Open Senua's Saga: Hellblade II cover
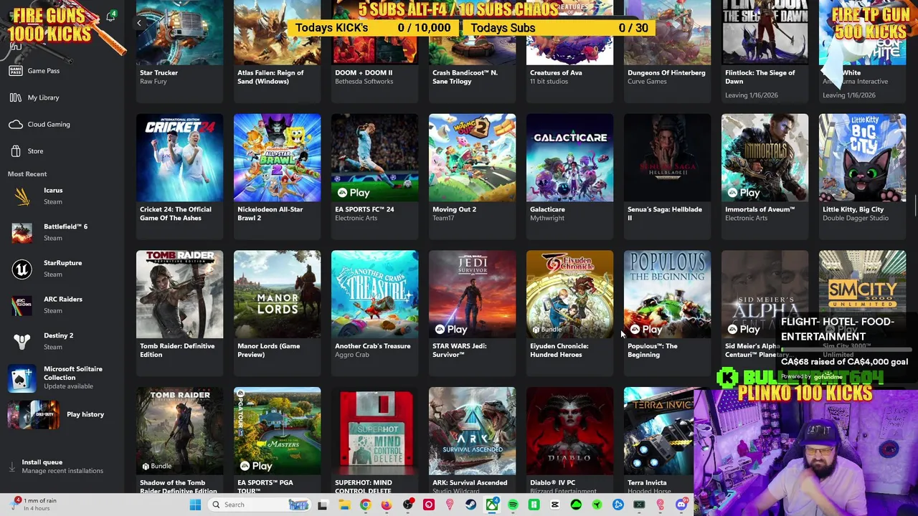Viewport: 918px width, 516px height. tap(667, 157)
